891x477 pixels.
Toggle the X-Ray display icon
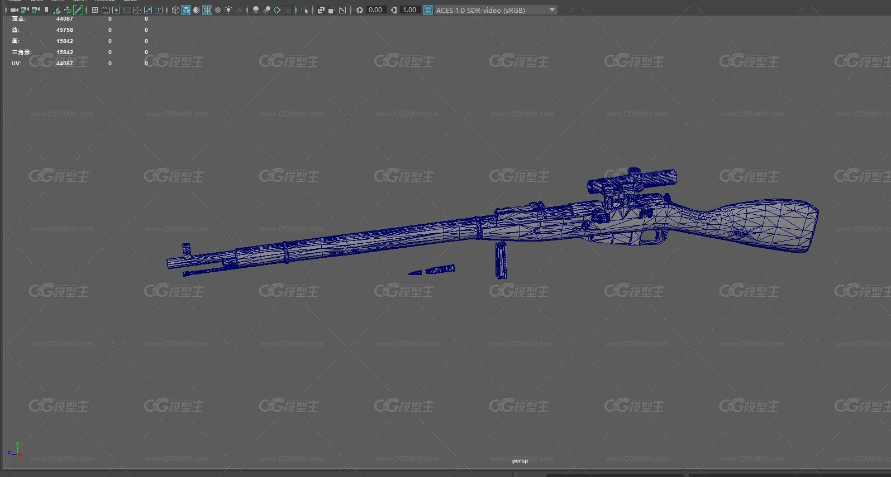pyautogui.click(x=321, y=10)
